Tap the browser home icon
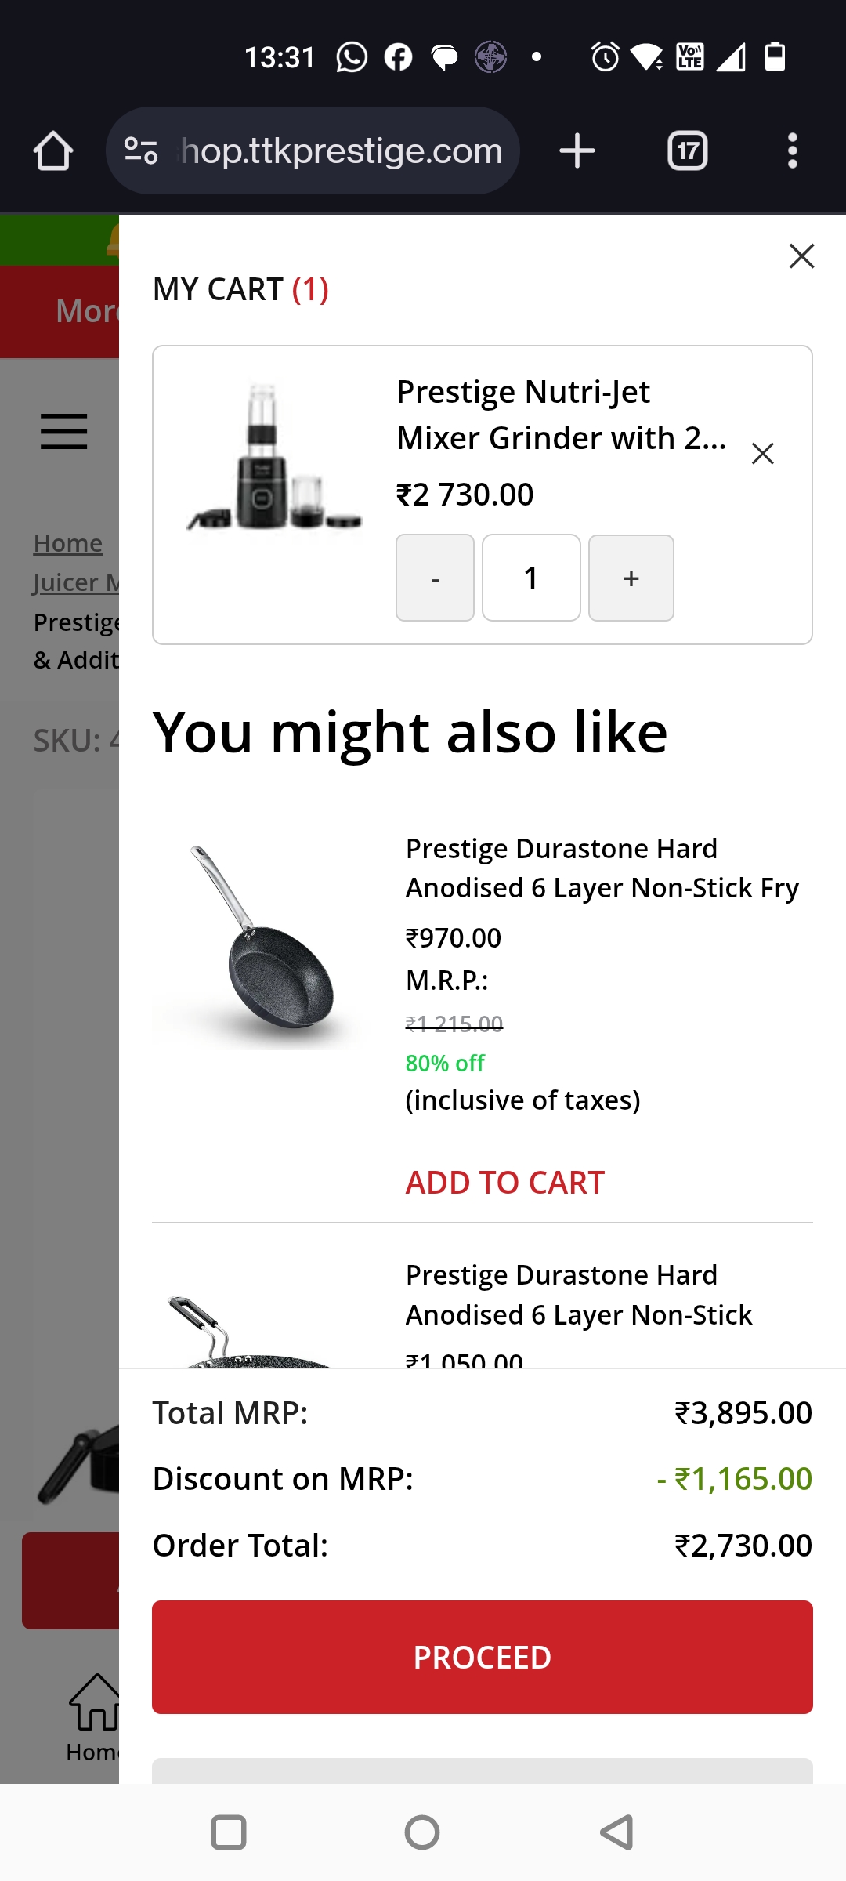Image resolution: width=846 pixels, height=1881 pixels. tap(53, 150)
